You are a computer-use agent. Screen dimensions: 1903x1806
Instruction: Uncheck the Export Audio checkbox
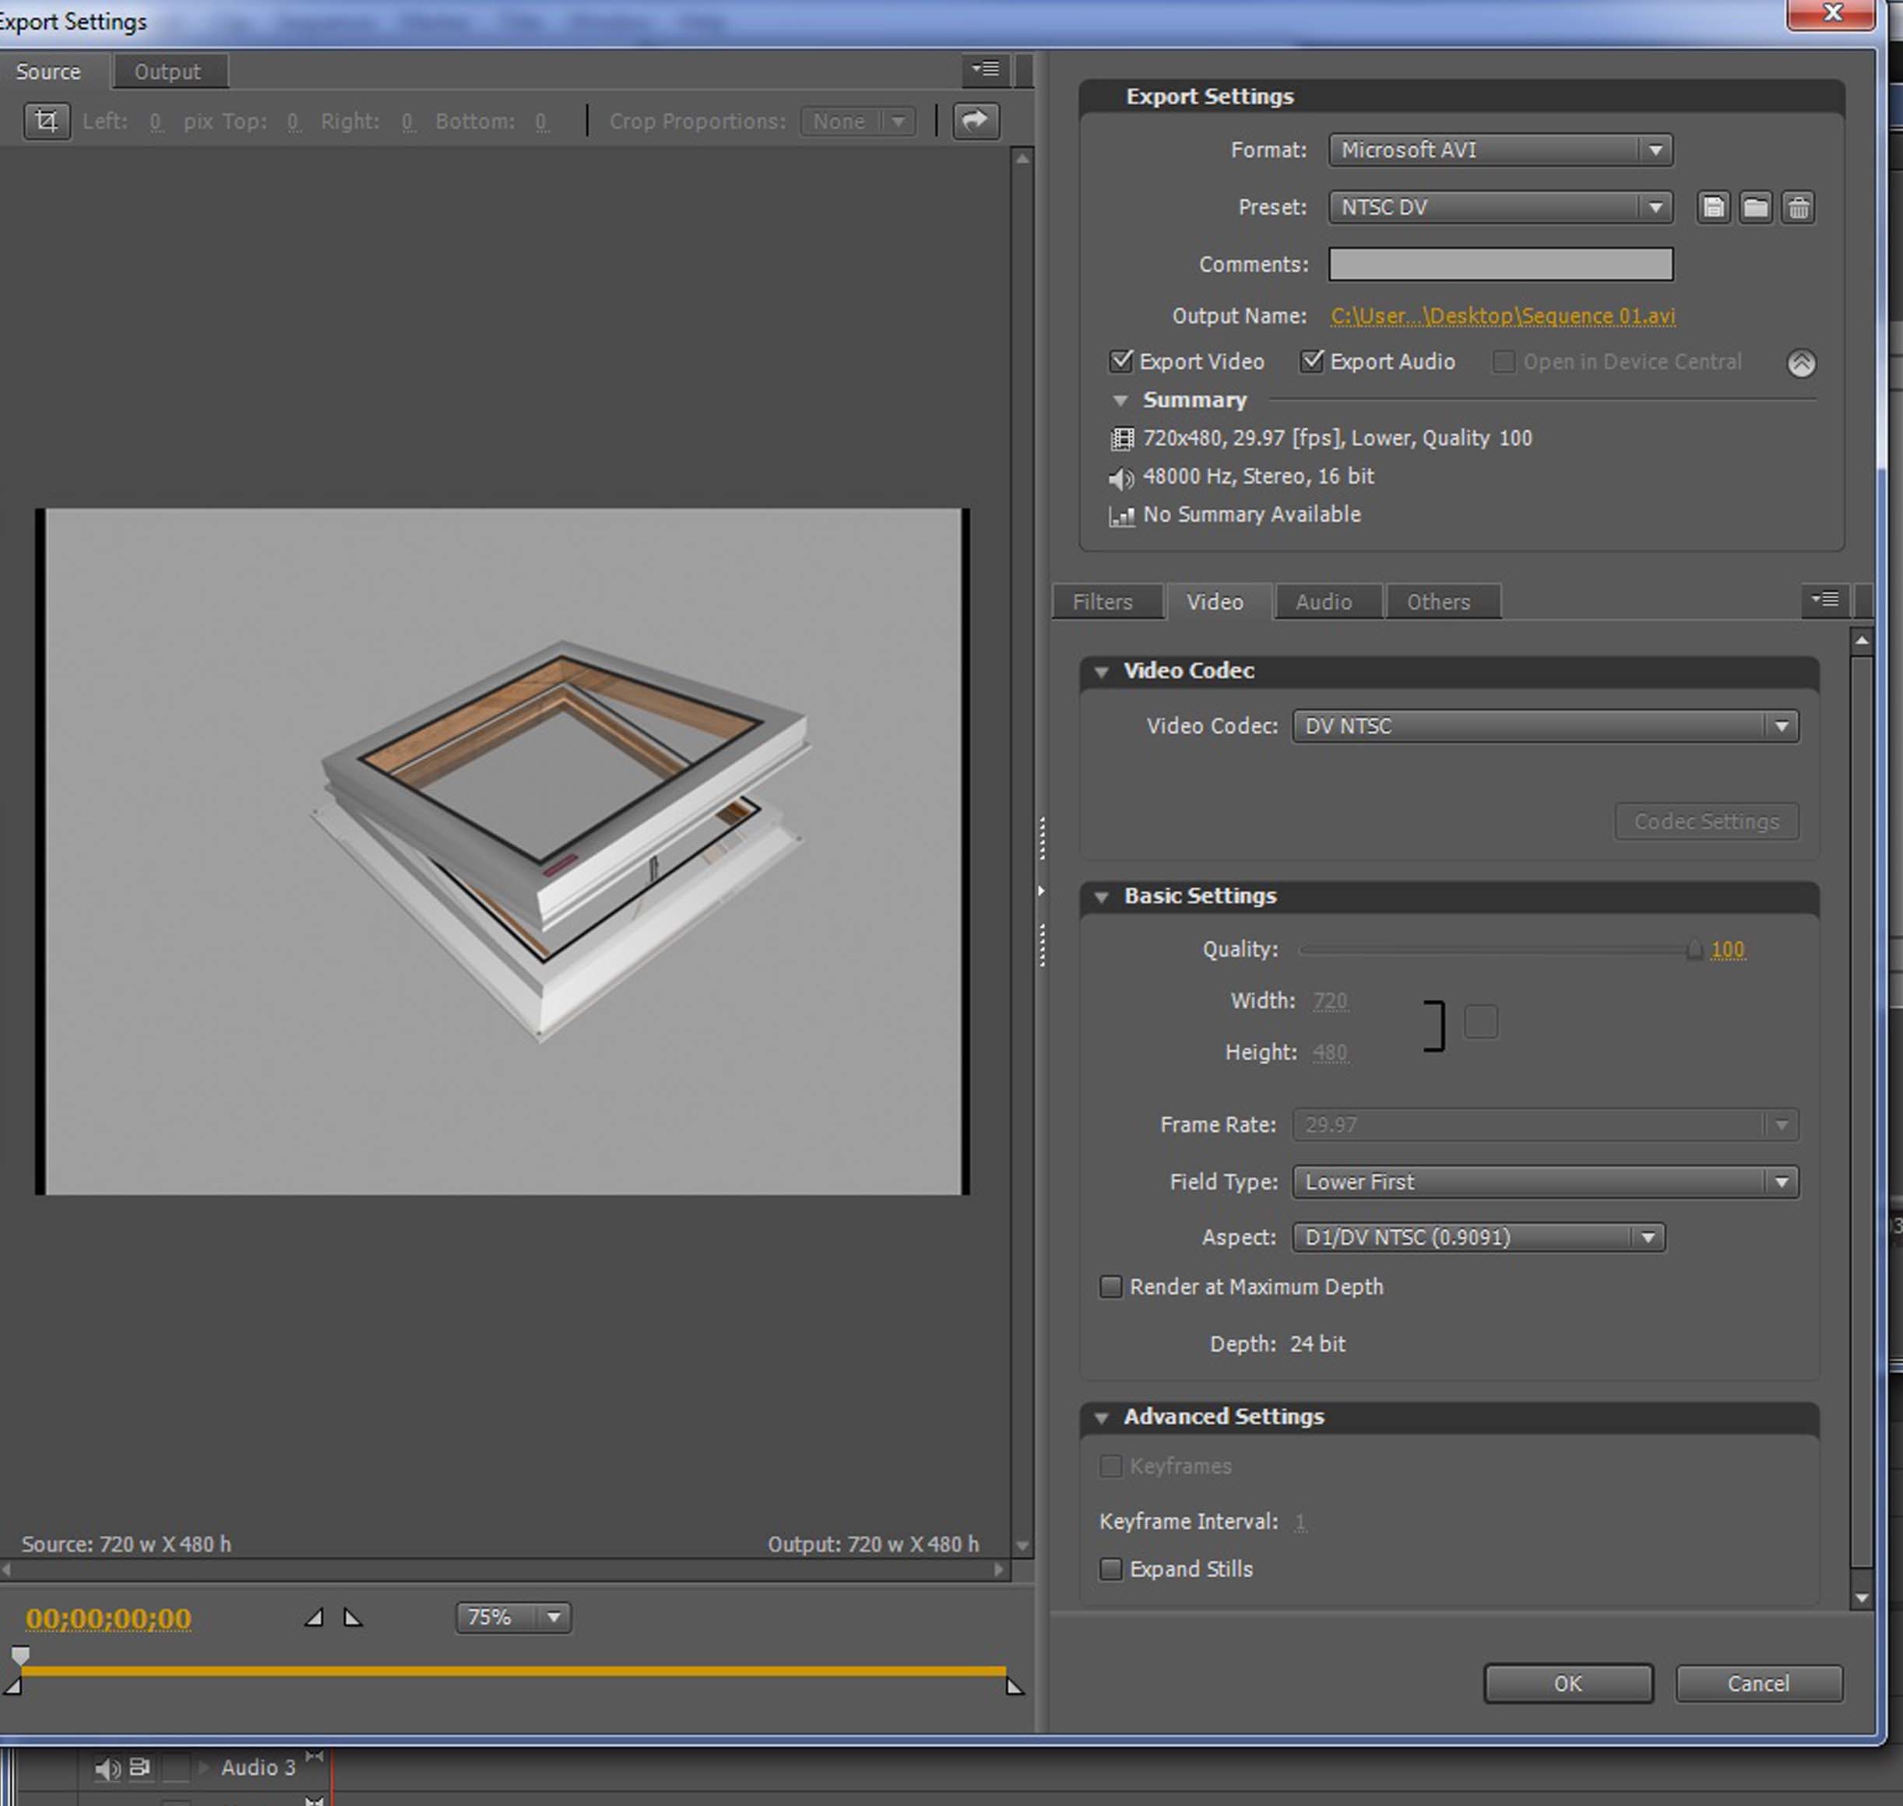[1310, 361]
